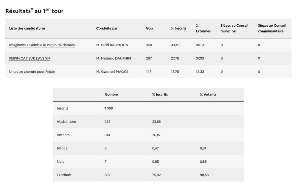Image resolution: width=297 pixels, height=188 pixels.
Task: Click the 'Votants' row label
Action: pos(63,135)
